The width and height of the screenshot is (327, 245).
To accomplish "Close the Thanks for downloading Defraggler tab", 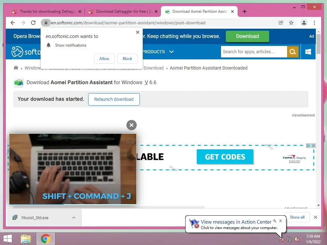I will (80, 12).
